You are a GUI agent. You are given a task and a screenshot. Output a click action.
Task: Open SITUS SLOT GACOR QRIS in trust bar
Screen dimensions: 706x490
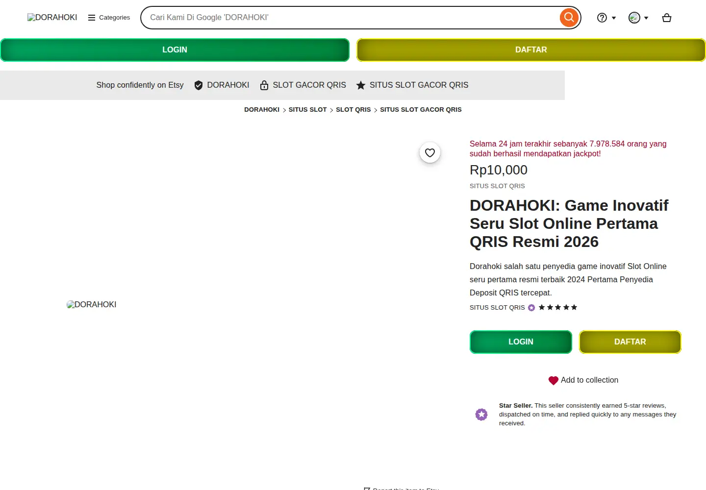pos(419,85)
